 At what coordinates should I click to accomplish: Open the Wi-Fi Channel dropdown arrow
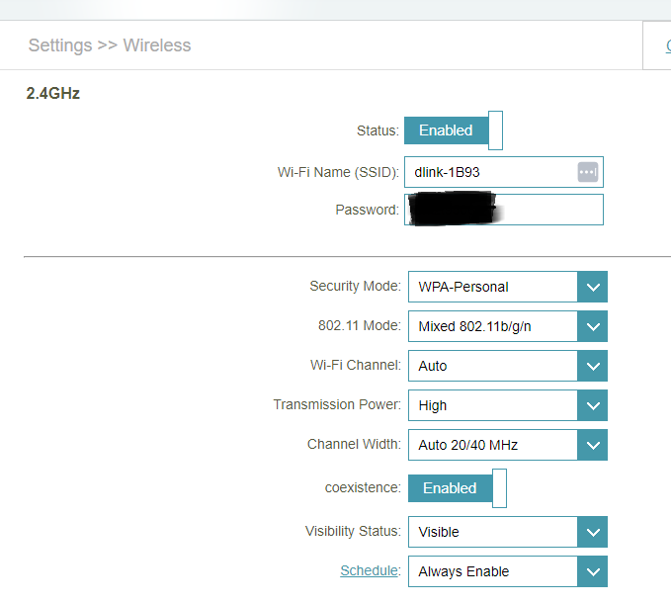(592, 366)
